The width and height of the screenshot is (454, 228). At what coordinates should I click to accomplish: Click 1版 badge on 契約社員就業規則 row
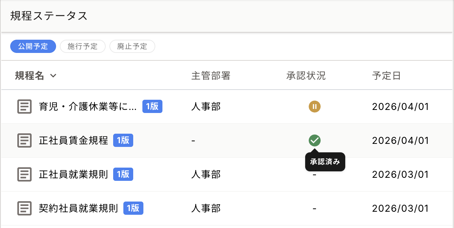click(x=133, y=208)
